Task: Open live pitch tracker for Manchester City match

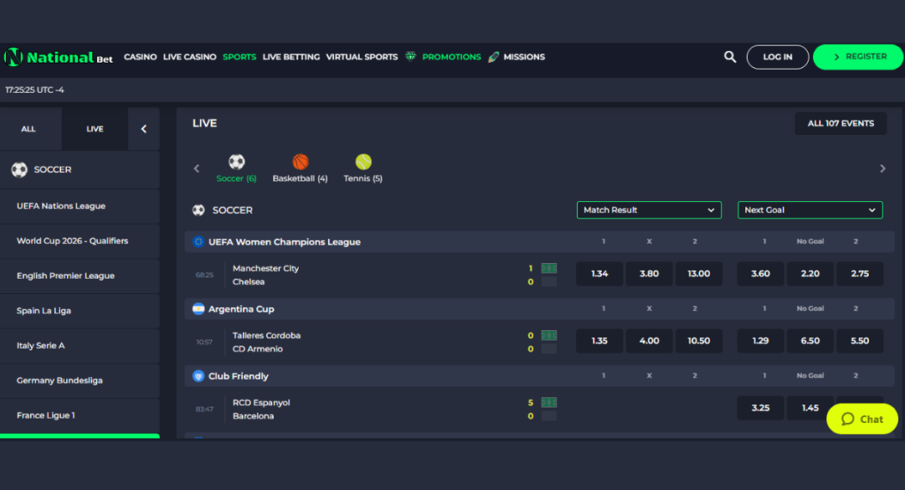Action: (x=549, y=268)
